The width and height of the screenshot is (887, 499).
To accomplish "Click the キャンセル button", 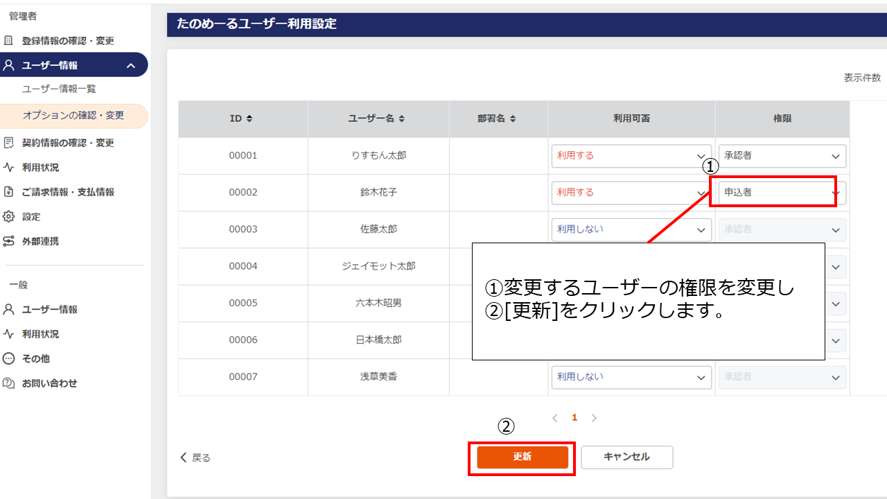I will point(626,457).
